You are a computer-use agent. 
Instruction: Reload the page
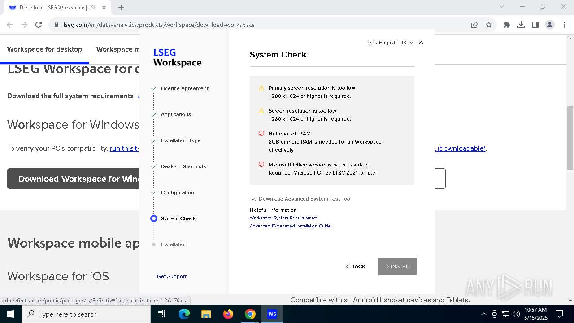point(39,25)
